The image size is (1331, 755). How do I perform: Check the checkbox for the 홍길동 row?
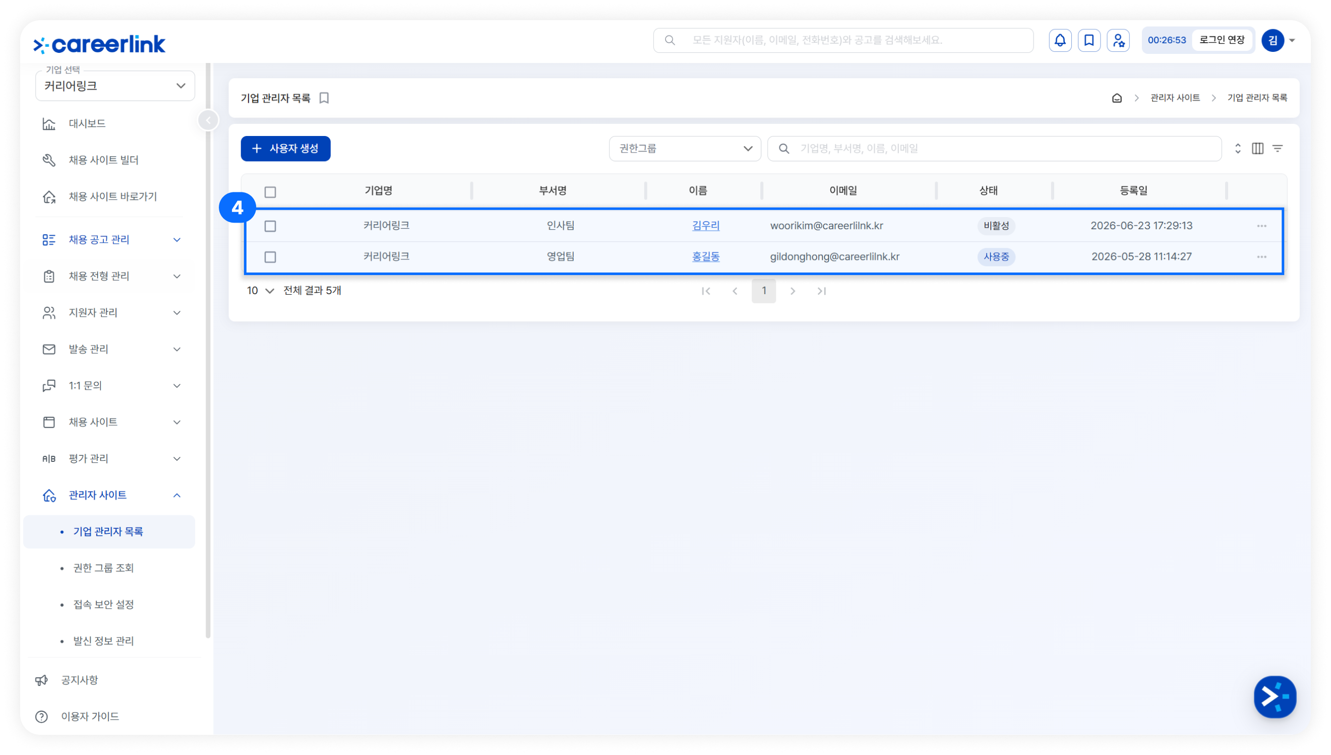point(270,257)
